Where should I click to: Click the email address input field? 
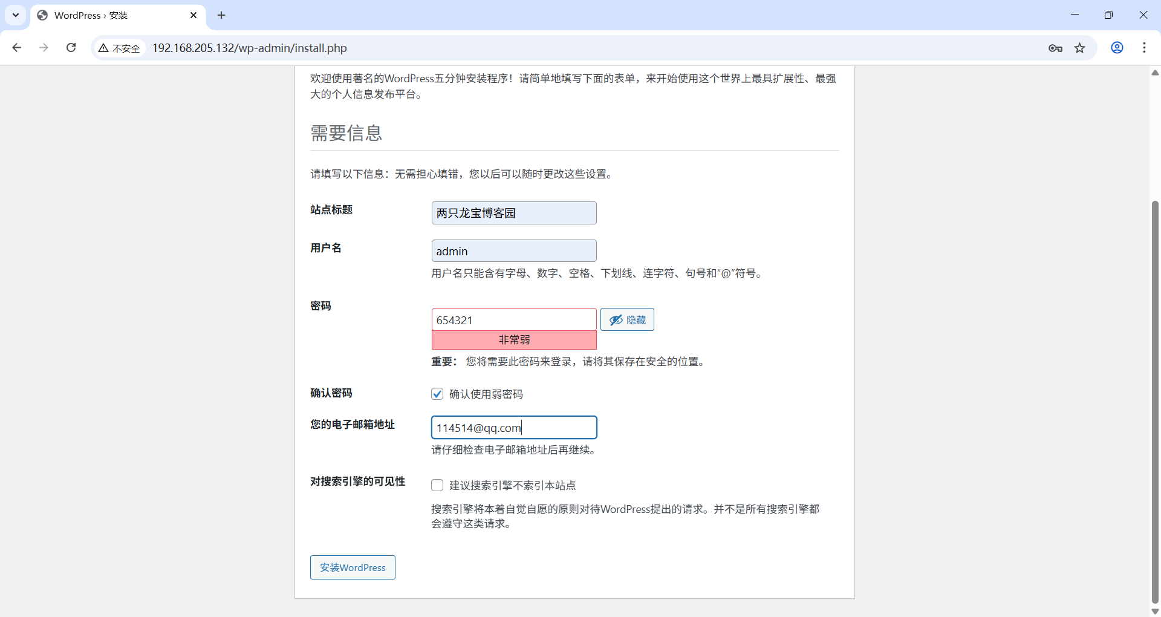coord(514,428)
